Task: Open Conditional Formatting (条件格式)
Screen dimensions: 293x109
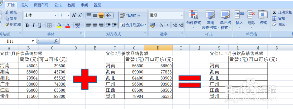Action: click(x=193, y=19)
